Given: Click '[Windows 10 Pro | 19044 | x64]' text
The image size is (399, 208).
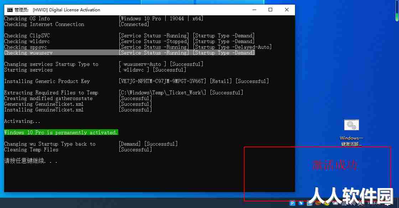Looking at the screenshot, I should click(x=161, y=19).
